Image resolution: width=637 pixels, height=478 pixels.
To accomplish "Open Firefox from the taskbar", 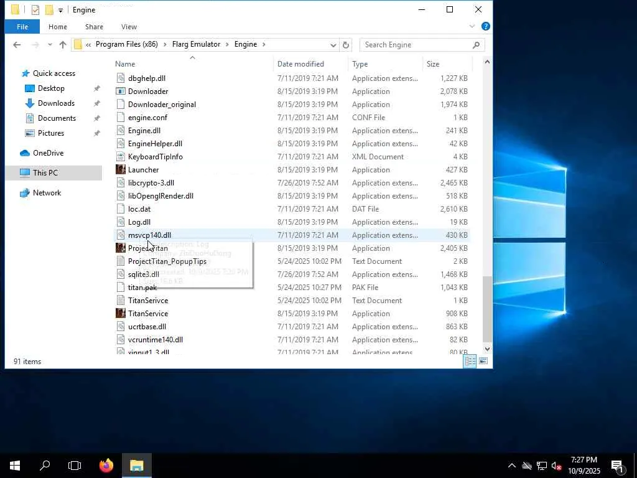I will pos(106,466).
